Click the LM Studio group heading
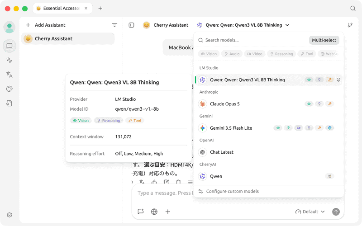 [209, 68]
